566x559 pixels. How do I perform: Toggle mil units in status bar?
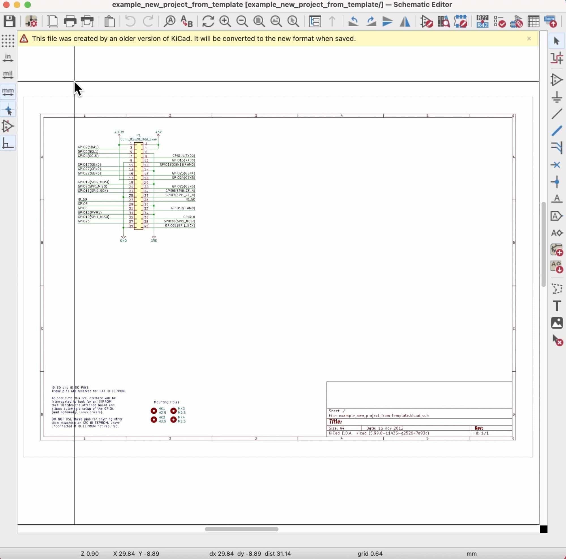(x=8, y=74)
